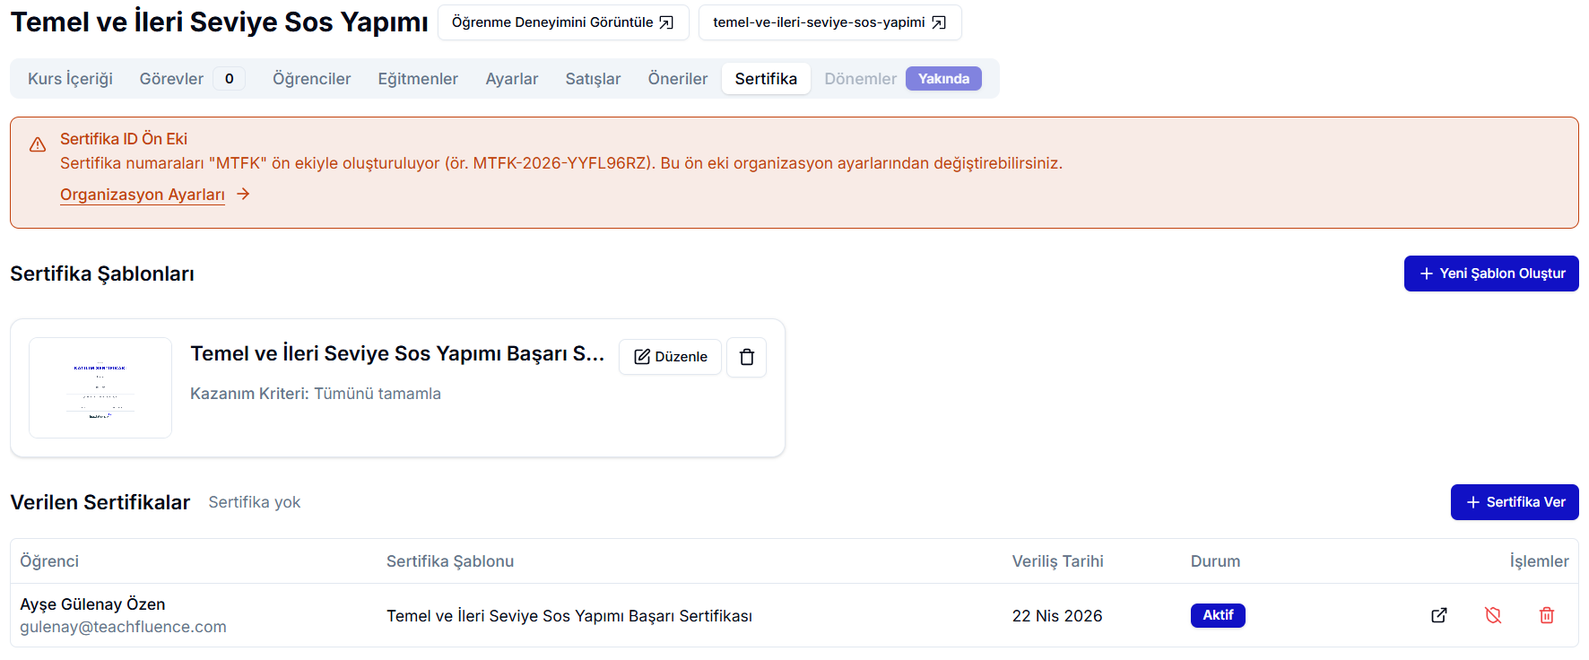Follow the Organizasyon Ayarları link
1589x660 pixels.
(x=143, y=195)
